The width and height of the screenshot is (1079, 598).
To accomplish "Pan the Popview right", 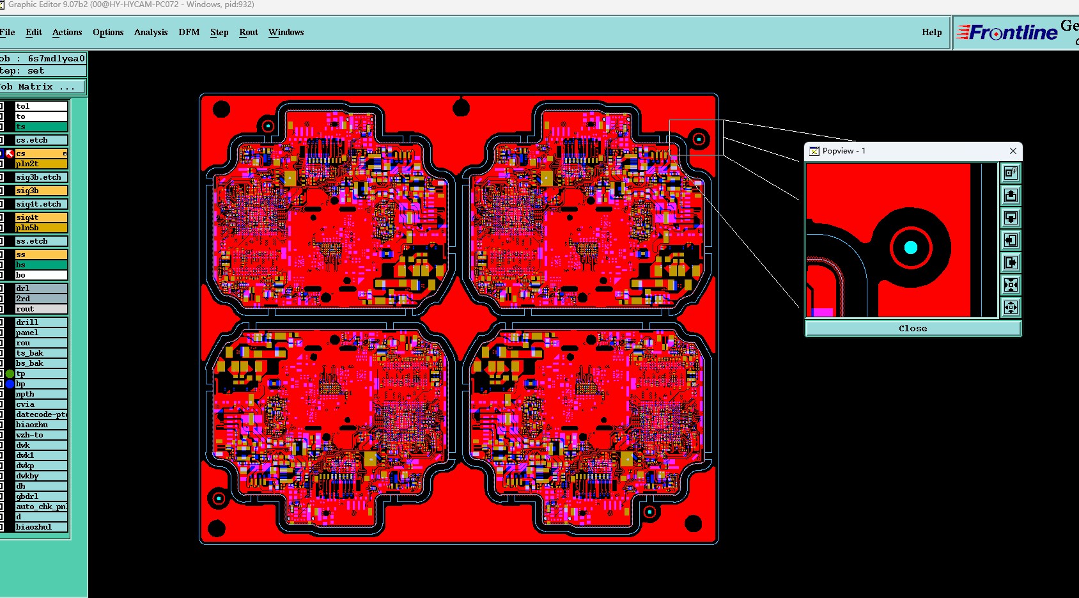I will coord(1011,262).
